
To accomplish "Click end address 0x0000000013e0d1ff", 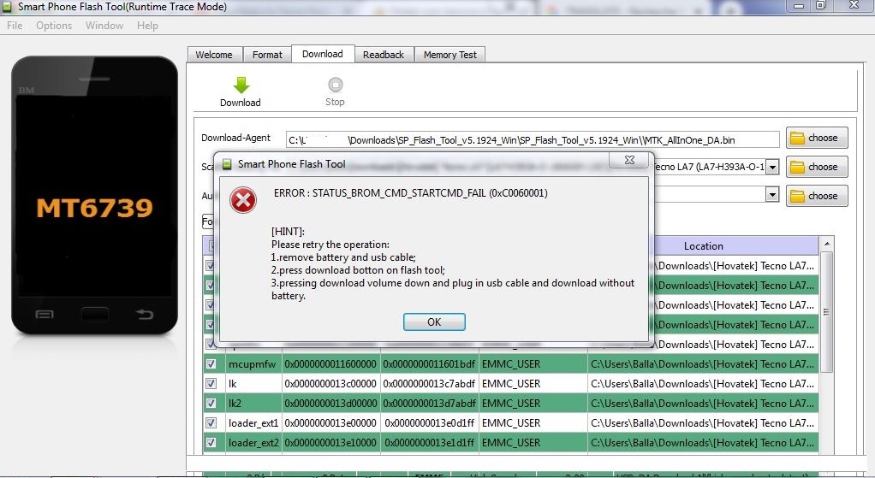I will coord(429,422).
